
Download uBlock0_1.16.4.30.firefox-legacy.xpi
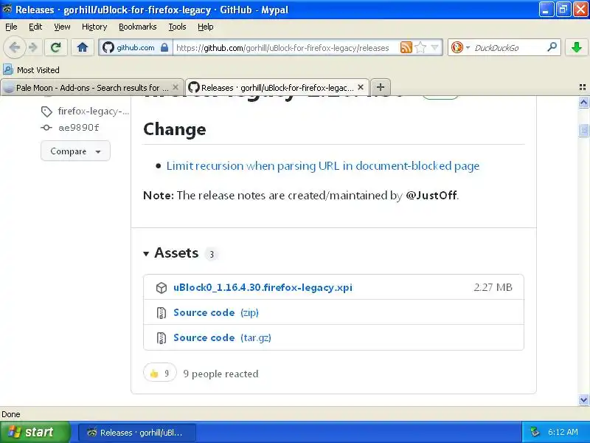tap(263, 287)
